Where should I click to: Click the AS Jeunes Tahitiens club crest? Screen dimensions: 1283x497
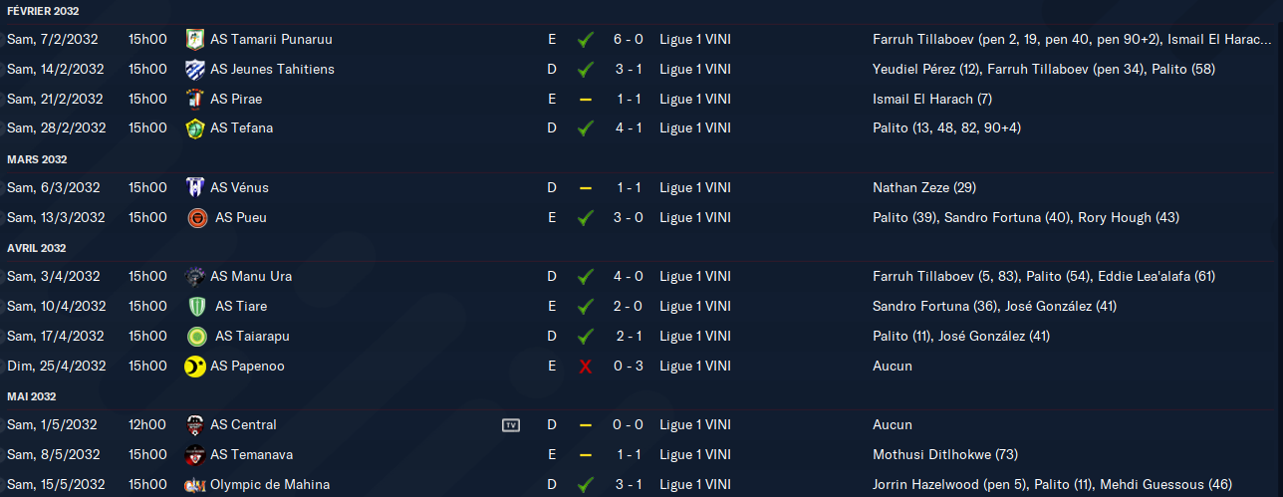[x=195, y=70]
